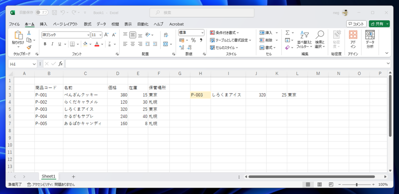Viewport: 399px width, 194px height.
Task: Apply the red font color swatch
Action: (x=97, y=44)
